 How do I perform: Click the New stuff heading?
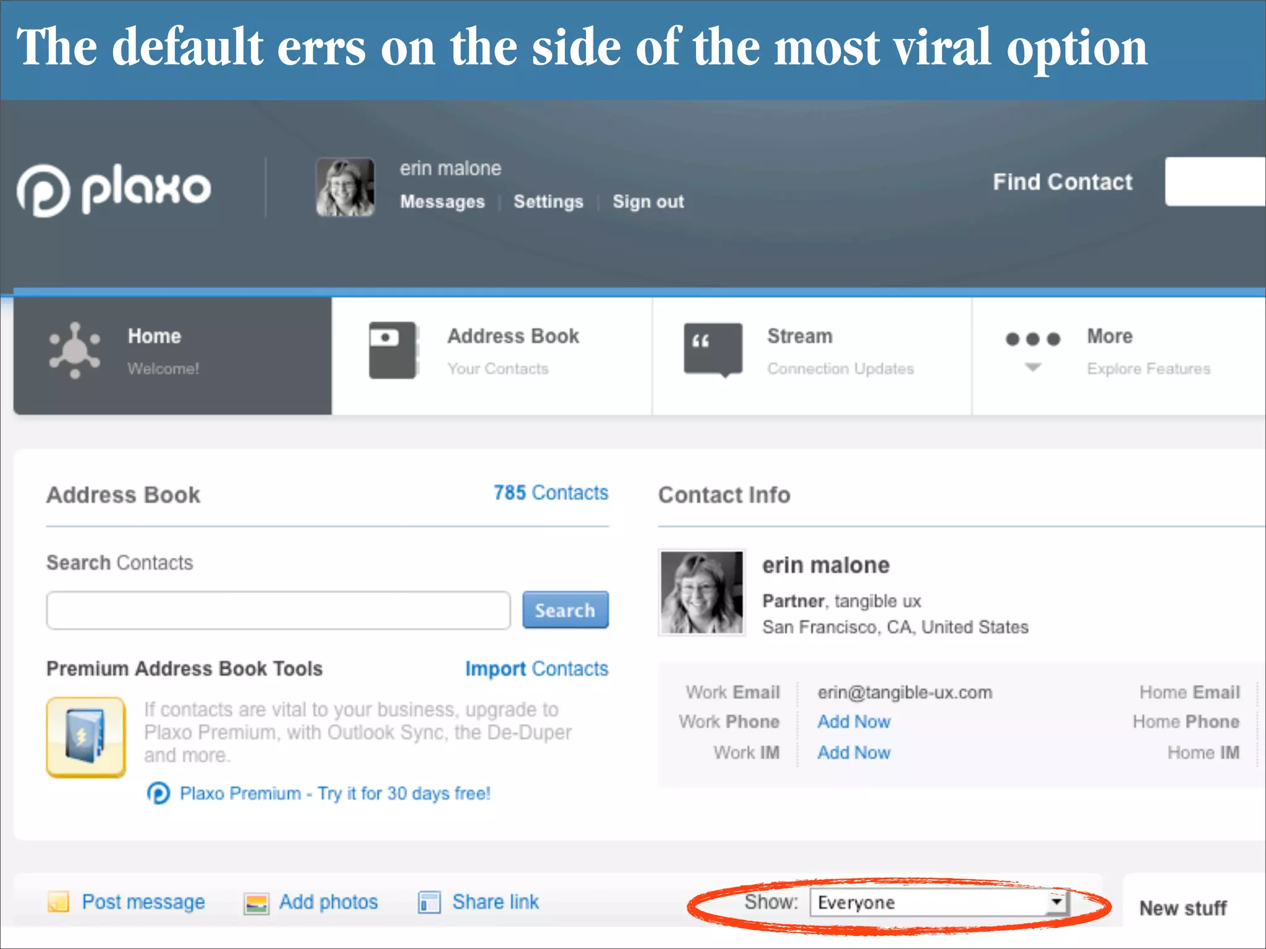pyautogui.click(x=1183, y=908)
